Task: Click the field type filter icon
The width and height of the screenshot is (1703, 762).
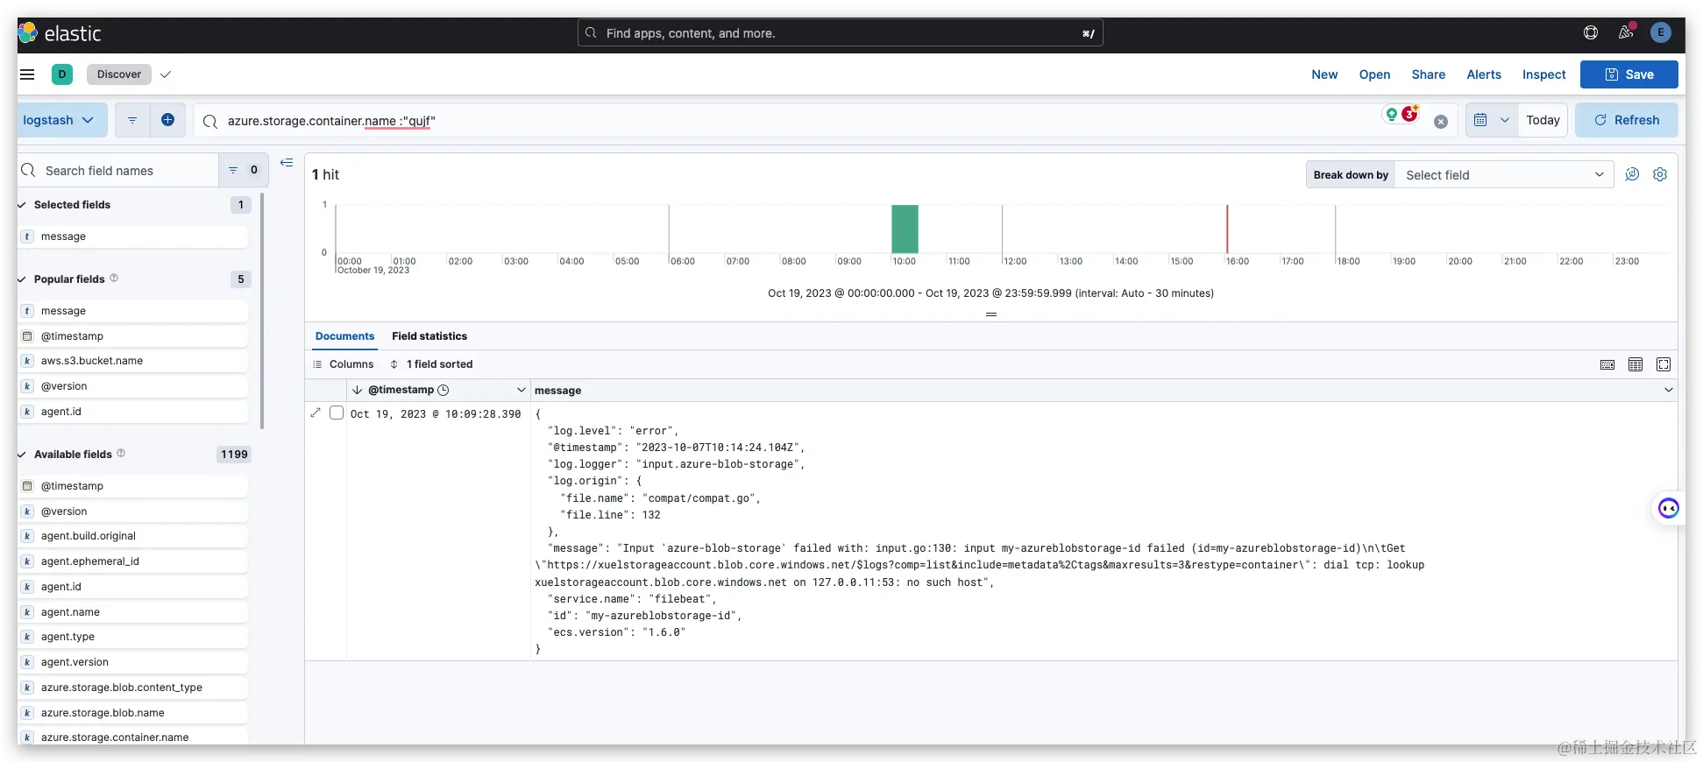Action: point(243,170)
